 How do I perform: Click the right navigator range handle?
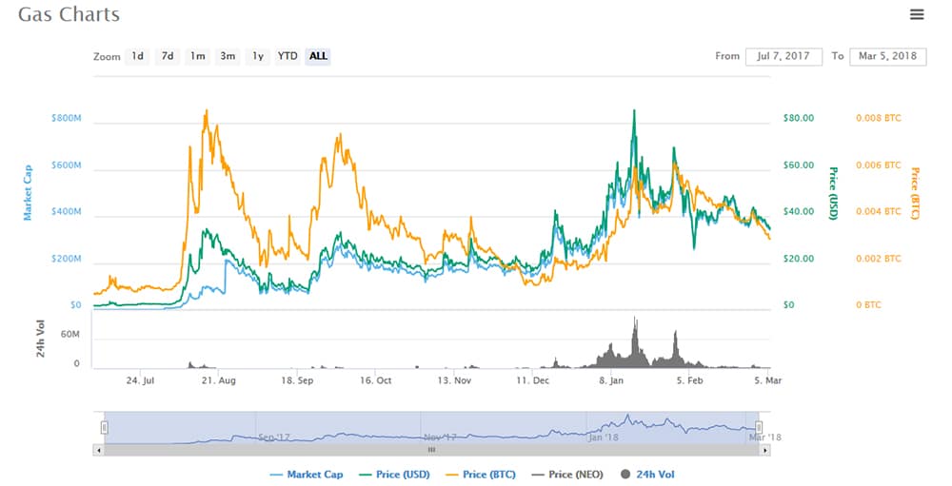[x=759, y=427]
